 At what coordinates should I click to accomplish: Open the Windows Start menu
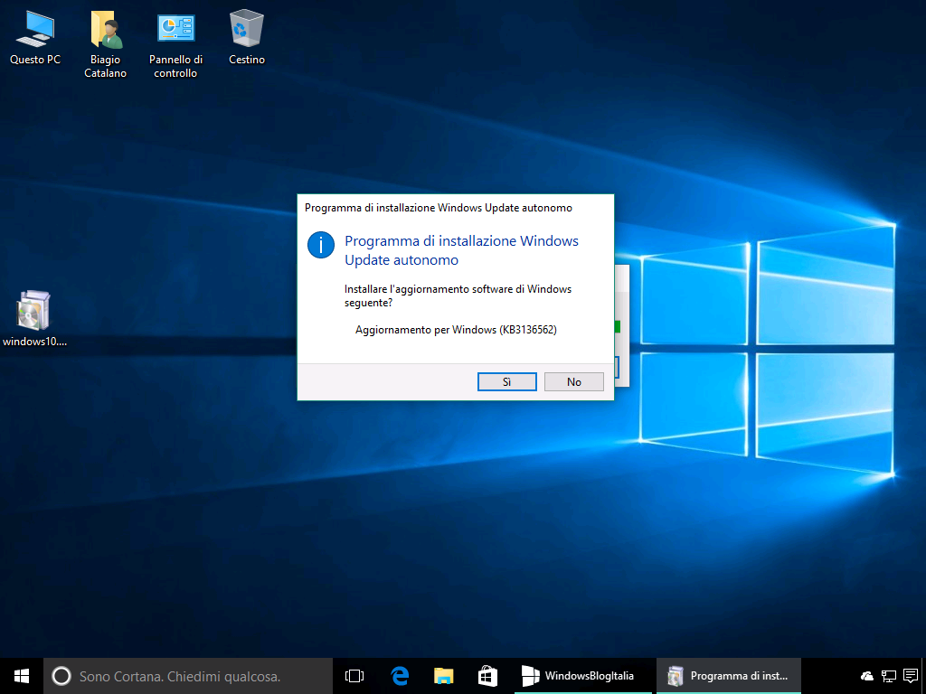coord(22,676)
